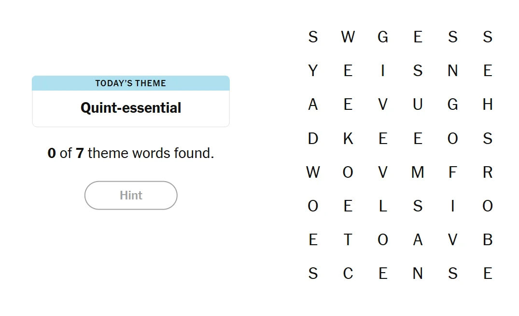519x316 pixels.
Task: Tap the letter H ending the third row
Action: (488, 104)
